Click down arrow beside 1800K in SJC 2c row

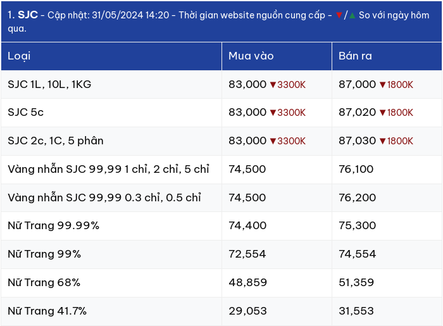click(382, 141)
